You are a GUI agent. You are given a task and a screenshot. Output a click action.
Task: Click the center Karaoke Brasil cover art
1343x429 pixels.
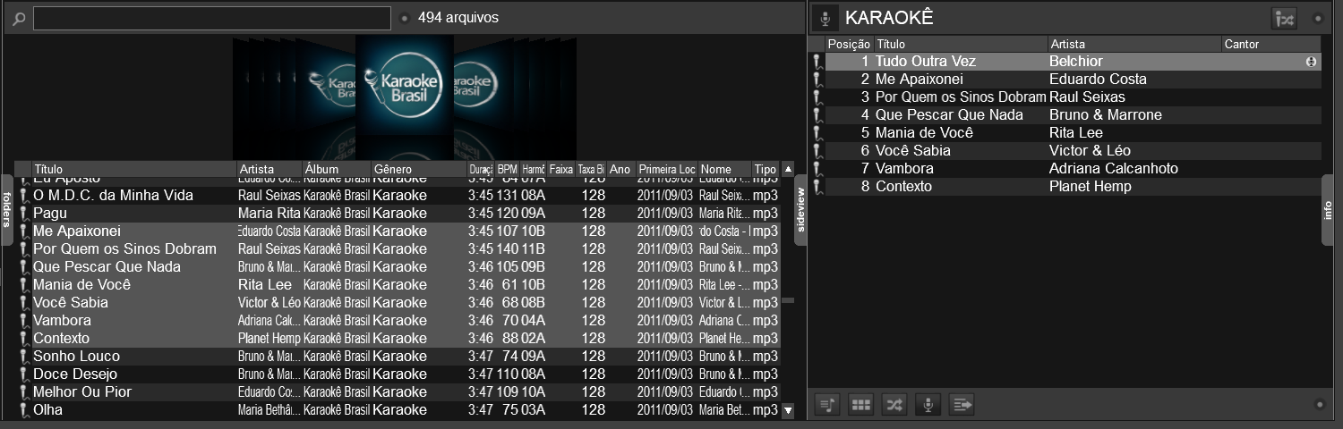tap(404, 86)
